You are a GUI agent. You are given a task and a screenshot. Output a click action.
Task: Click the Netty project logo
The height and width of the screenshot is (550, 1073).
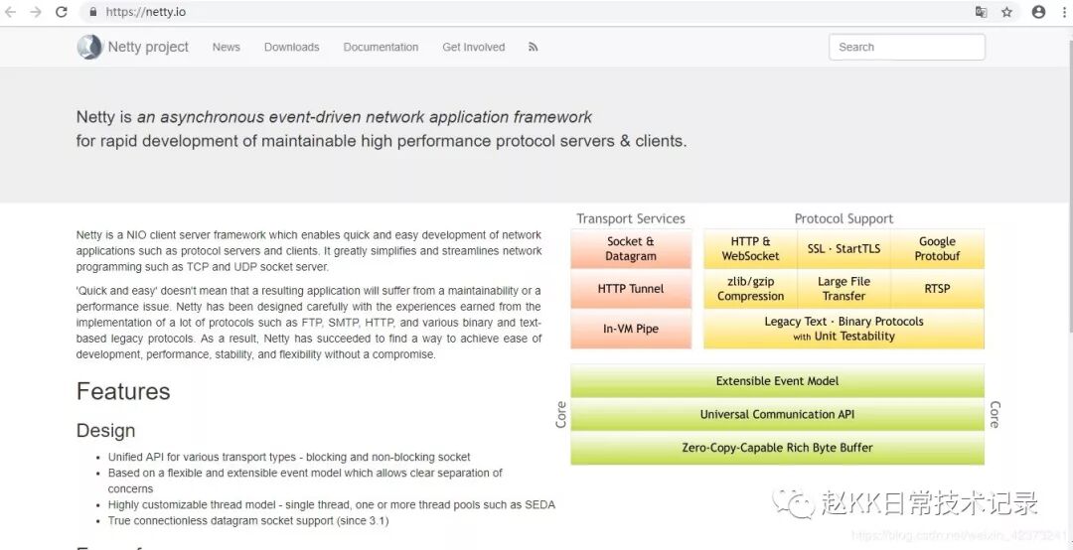click(89, 47)
